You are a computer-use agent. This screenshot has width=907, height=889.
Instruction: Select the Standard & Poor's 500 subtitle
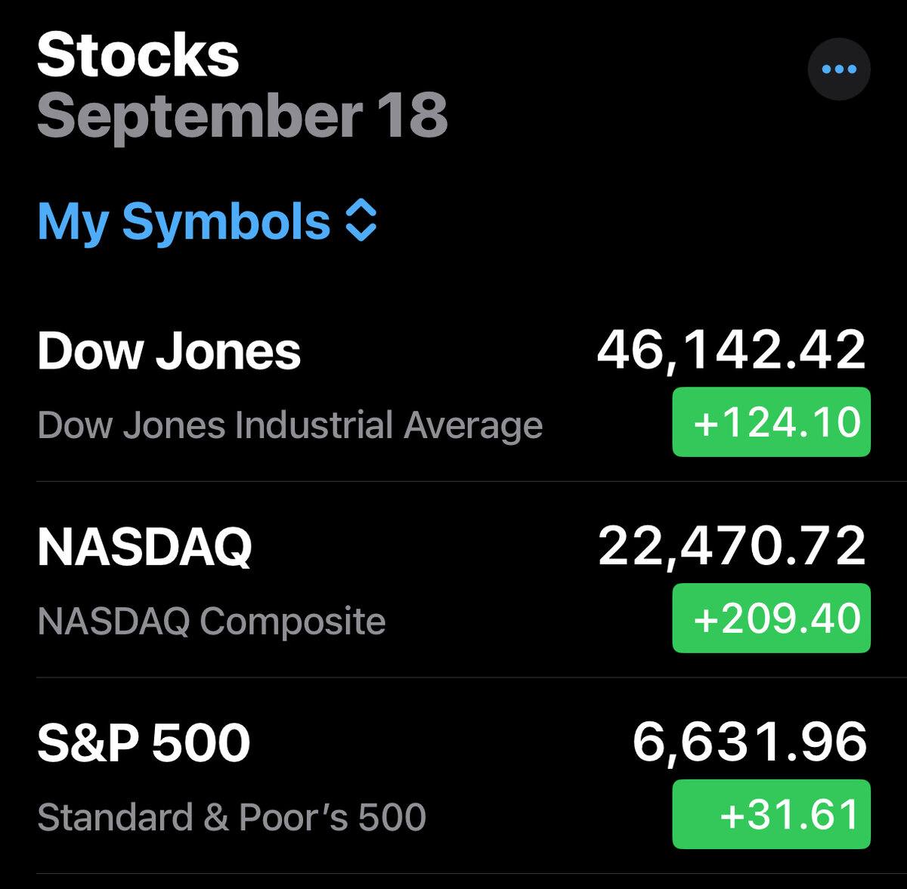click(231, 817)
